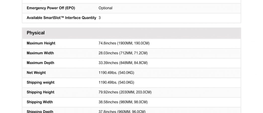Click the Shipping weight label
This screenshot has height=113, width=263.
click(x=41, y=82)
